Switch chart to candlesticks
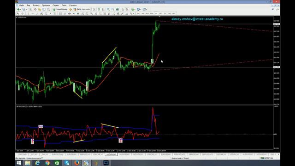This screenshot has height=166, width=295. coord(99,9)
